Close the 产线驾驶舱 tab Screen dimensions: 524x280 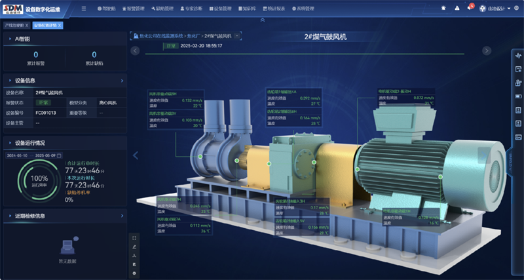[x=27, y=25]
